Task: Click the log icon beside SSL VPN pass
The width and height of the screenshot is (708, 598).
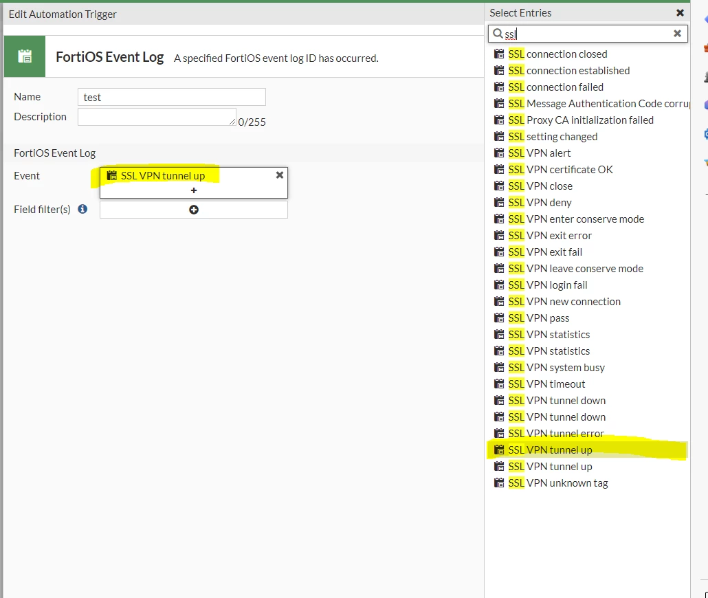Action: 499,318
